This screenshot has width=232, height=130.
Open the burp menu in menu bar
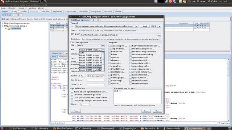click(3, 8)
